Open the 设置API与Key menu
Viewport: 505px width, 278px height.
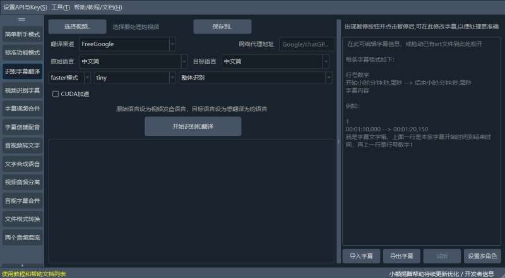tap(25, 7)
